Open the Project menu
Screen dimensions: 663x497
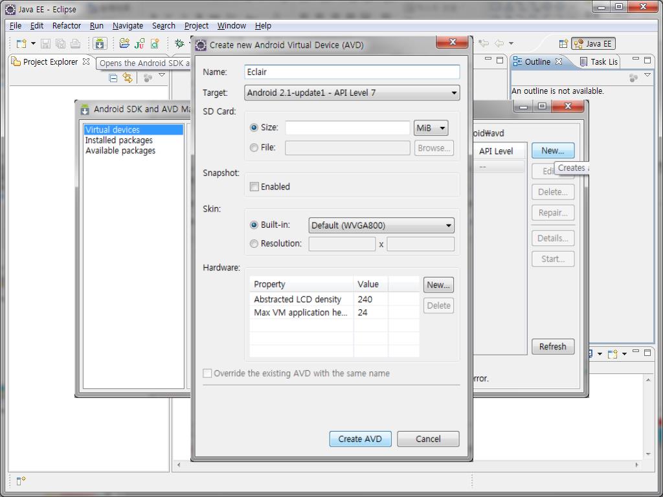point(196,26)
